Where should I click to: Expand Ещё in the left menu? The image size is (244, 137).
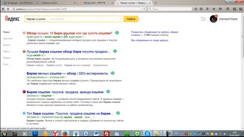click(5, 64)
